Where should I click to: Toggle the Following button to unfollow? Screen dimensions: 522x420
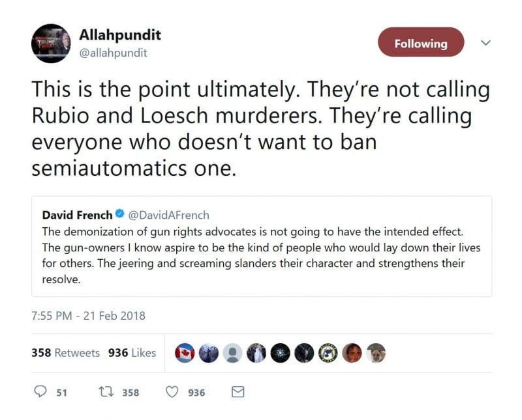421,44
